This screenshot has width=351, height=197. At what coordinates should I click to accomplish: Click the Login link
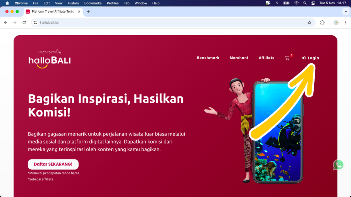pos(310,58)
